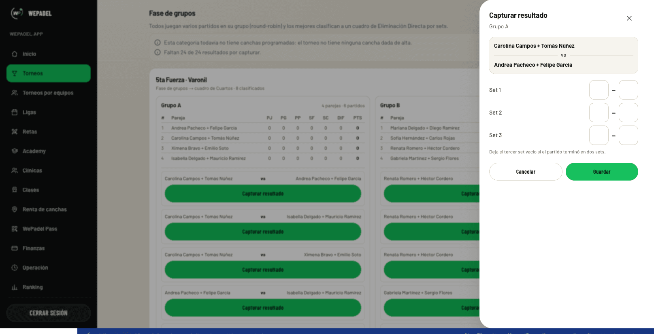Select the Set 3 first score field
This screenshot has height=334, width=654.
[599, 135]
